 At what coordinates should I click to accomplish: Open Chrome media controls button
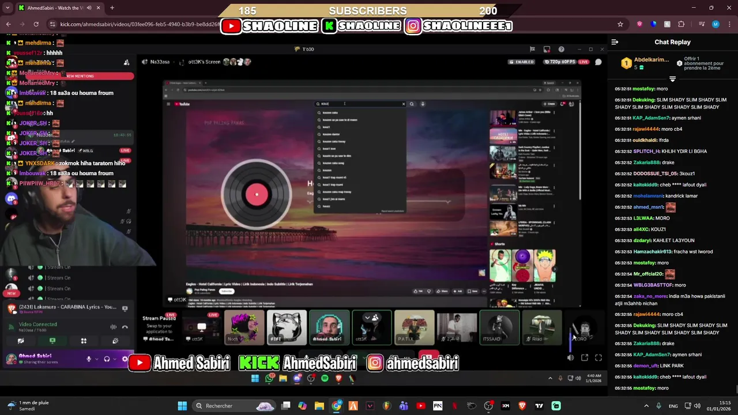pyautogui.click(x=702, y=24)
